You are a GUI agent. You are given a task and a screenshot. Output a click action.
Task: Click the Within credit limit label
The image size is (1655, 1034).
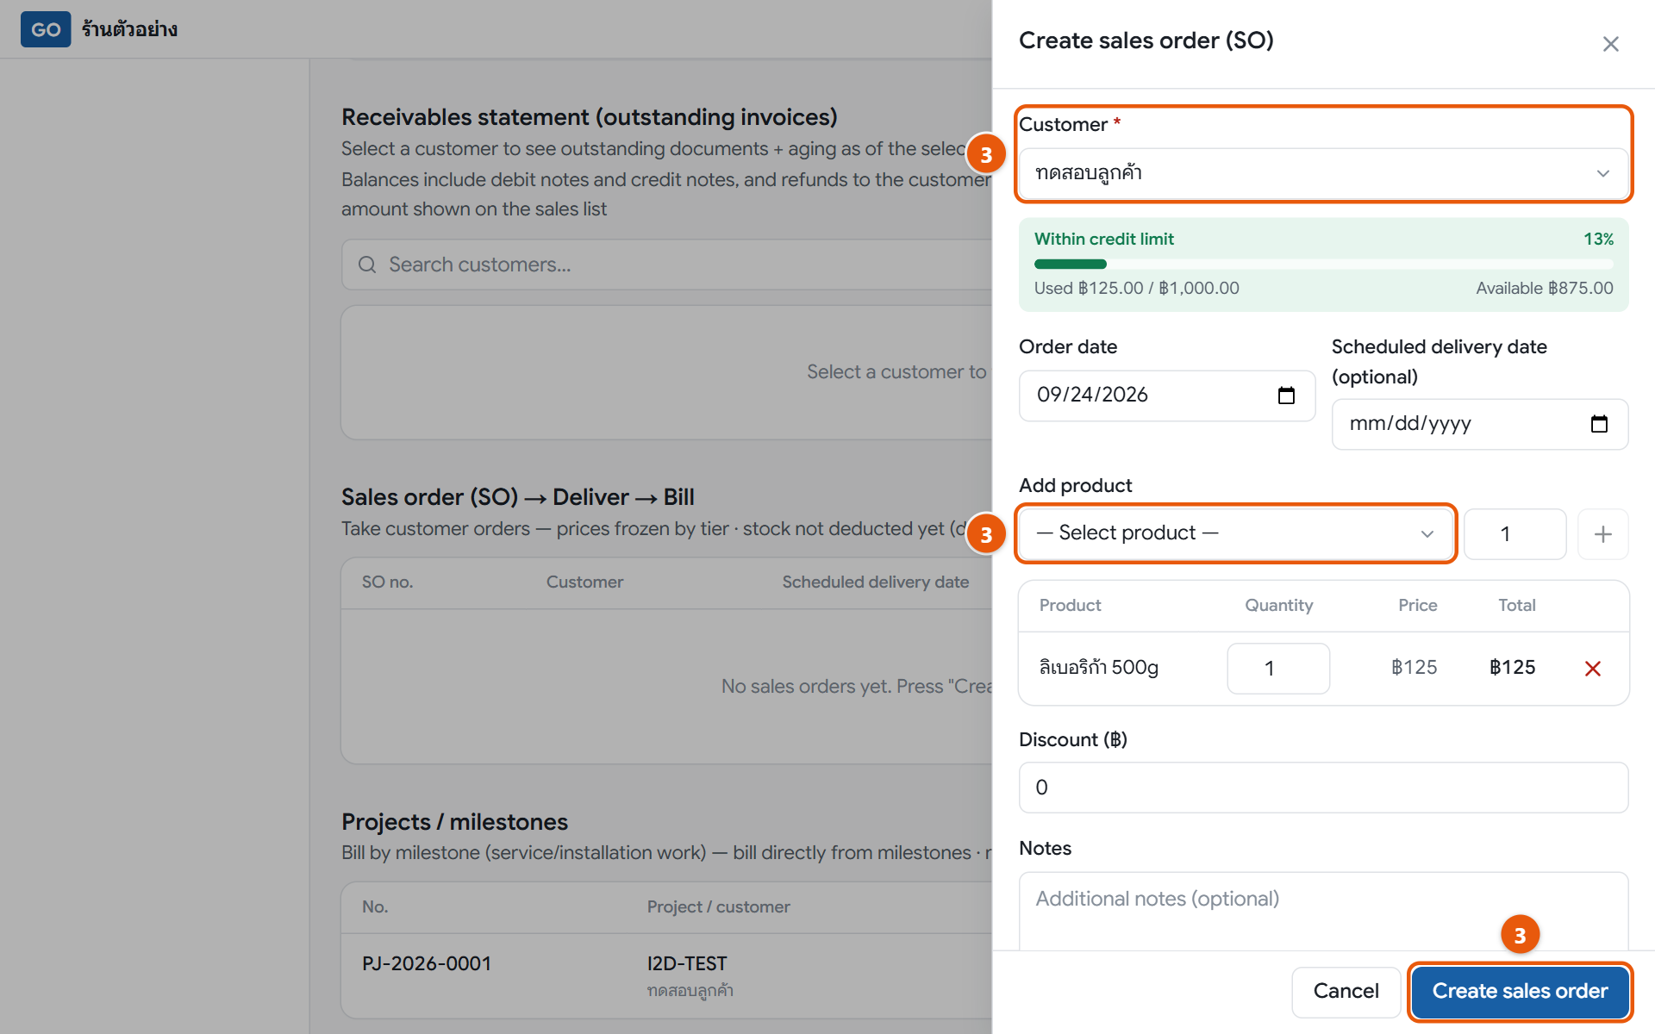[x=1104, y=240]
